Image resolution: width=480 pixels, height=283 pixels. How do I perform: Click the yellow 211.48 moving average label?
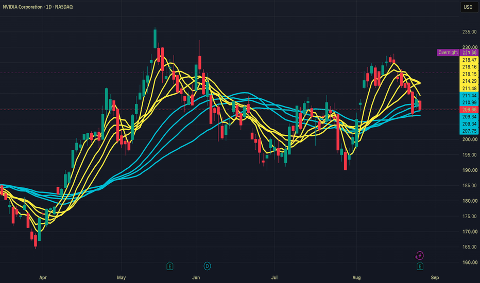coord(469,89)
